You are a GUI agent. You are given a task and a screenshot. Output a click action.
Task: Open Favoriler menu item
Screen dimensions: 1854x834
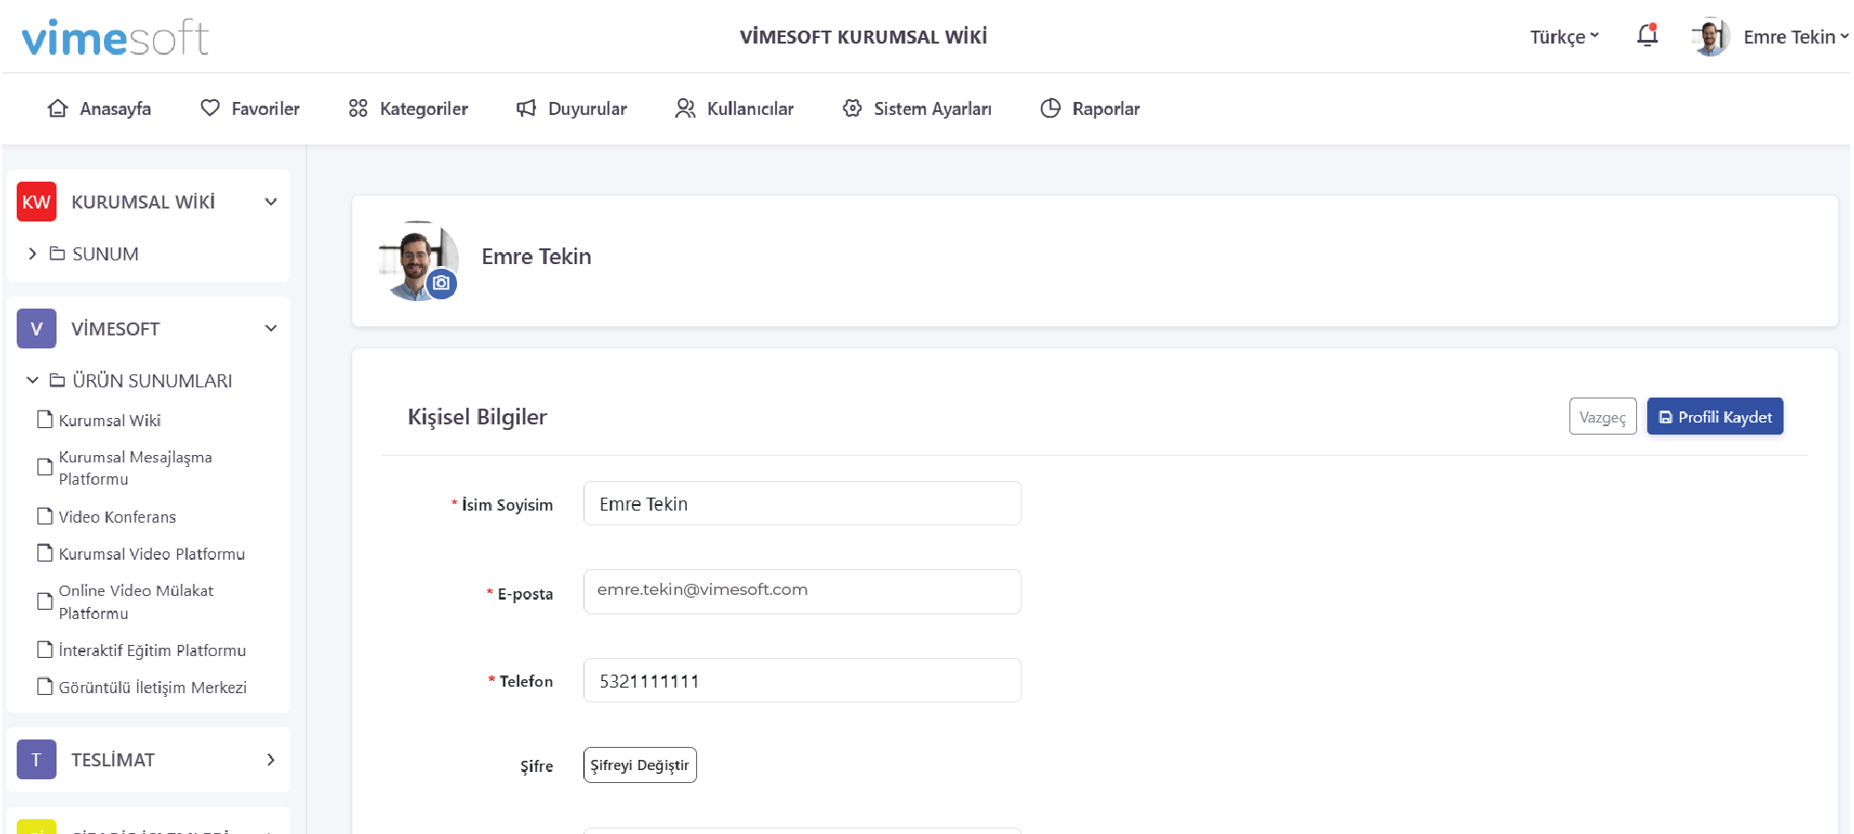pyautogui.click(x=250, y=108)
